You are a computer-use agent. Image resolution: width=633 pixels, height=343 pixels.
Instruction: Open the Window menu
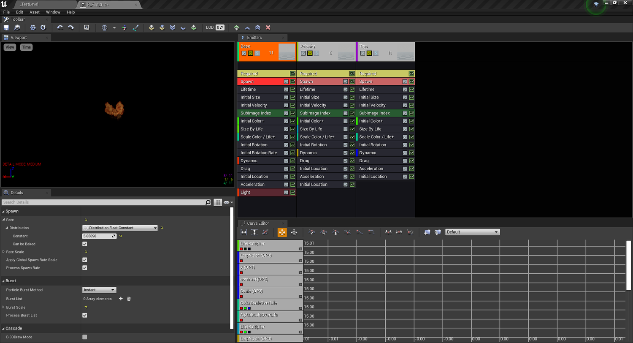pos(53,12)
